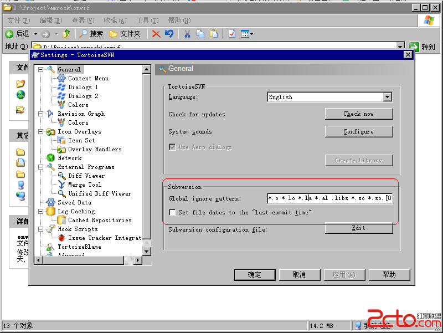Click the red Delete X icon in Explorer toolbar
Viewport: 443px width, 333px height.
(x=156, y=34)
